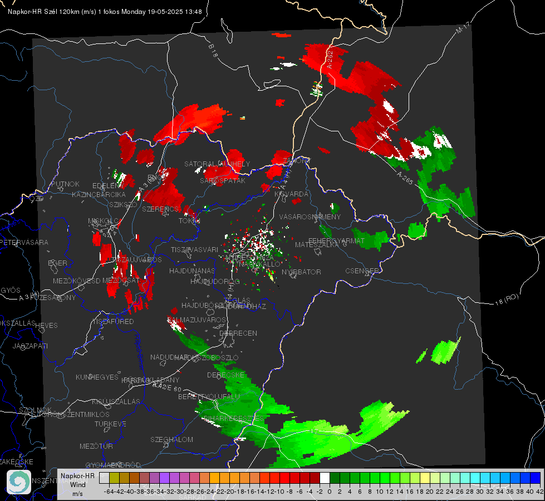The width and height of the screenshot is (545, 501).
Task: Click the GYOMAENDRŐD label
Action: pyautogui.click(x=113, y=465)
